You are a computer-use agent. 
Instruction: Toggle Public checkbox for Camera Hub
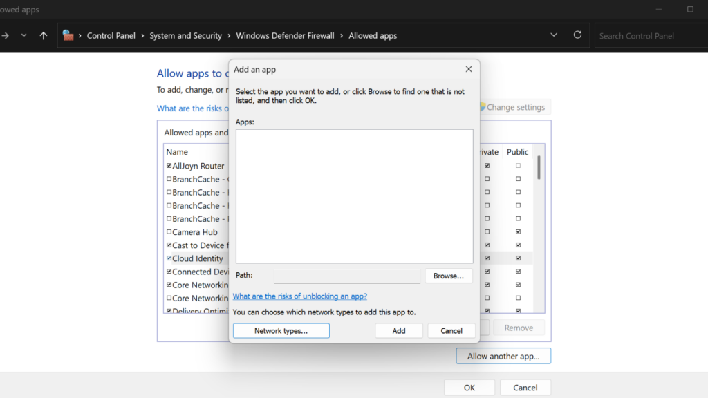click(518, 232)
